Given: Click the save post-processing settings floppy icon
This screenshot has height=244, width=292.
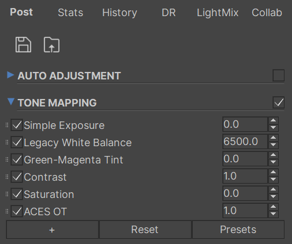Looking at the screenshot, I should [23, 45].
